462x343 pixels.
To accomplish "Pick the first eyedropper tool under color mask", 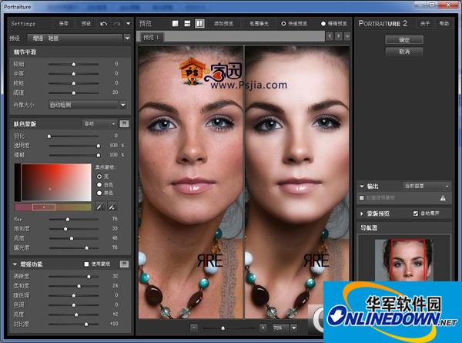I will (99, 207).
